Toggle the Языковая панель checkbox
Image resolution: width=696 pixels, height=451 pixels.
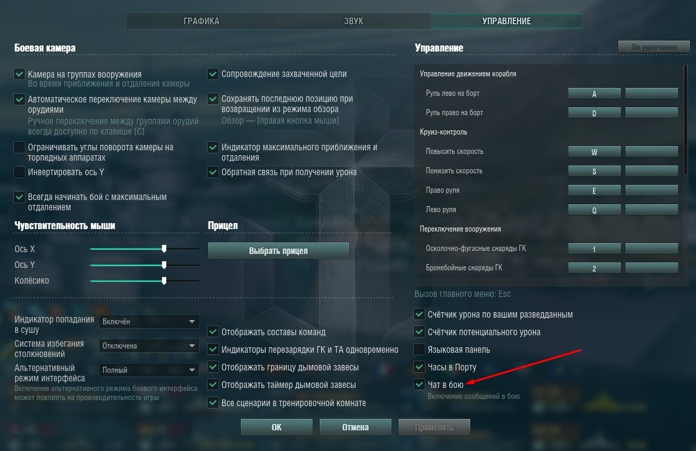tap(419, 349)
